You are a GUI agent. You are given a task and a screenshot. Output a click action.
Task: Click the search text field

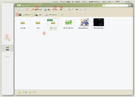(x=115, y=6)
